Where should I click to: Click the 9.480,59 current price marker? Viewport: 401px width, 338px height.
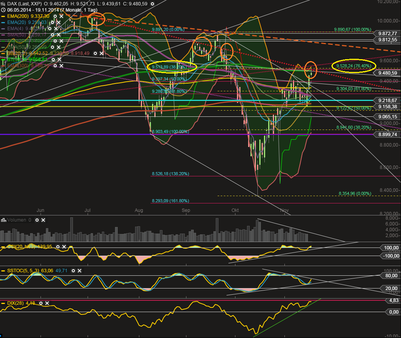(x=387, y=73)
